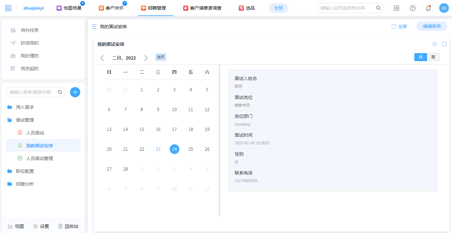Screen dimensions: 452x233
Task: Click the notification bell icon
Action: pyautogui.click(x=428, y=8)
